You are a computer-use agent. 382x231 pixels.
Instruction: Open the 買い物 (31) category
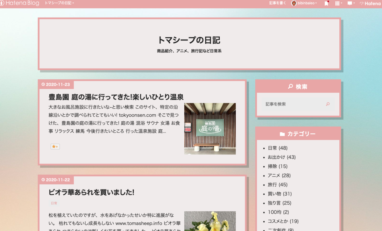[x=280, y=194]
